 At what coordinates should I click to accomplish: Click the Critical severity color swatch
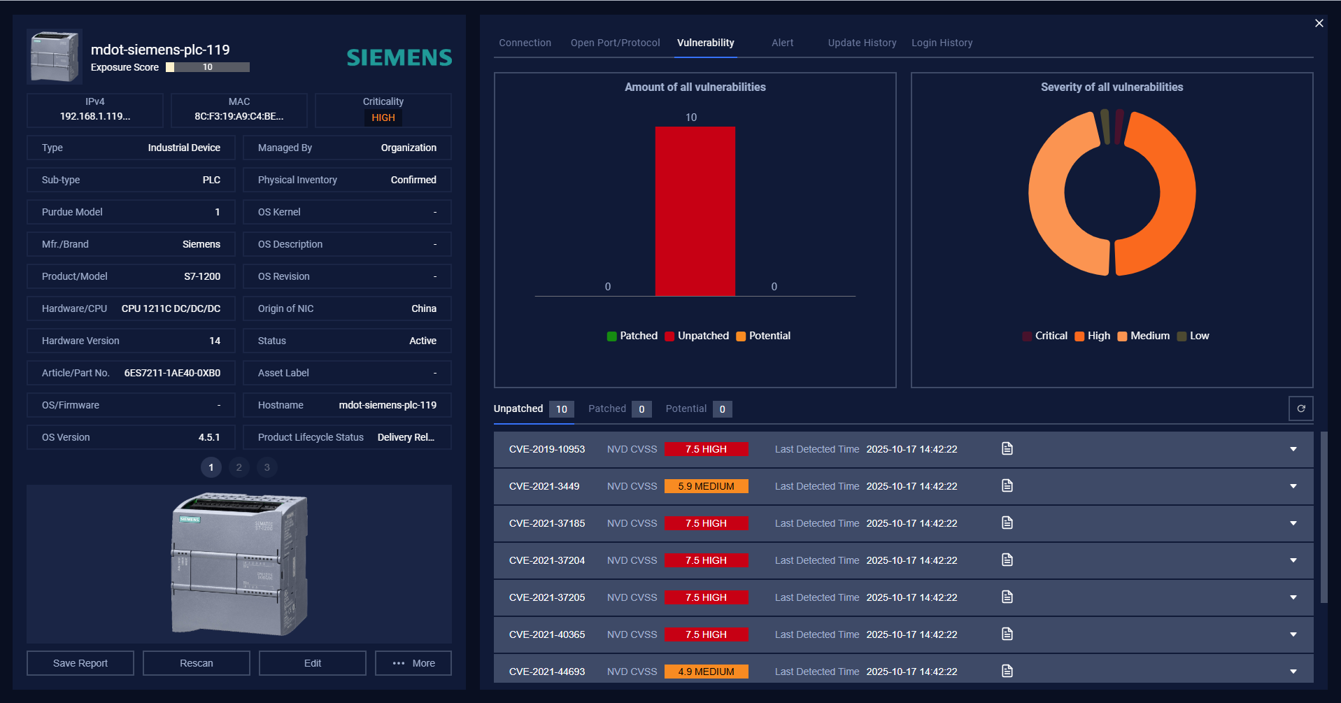1027,336
